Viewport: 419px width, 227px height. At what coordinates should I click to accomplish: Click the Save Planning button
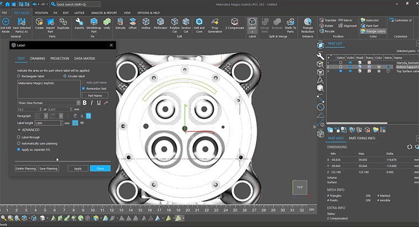(x=49, y=169)
